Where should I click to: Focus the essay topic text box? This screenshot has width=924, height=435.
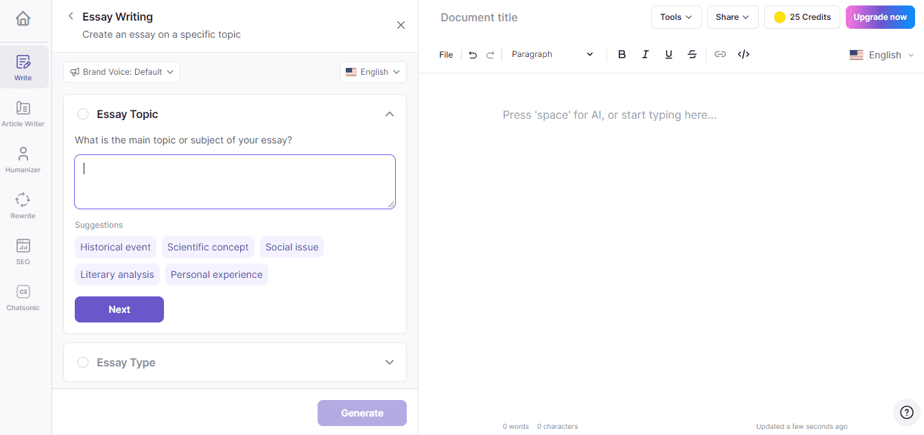point(235,182)
